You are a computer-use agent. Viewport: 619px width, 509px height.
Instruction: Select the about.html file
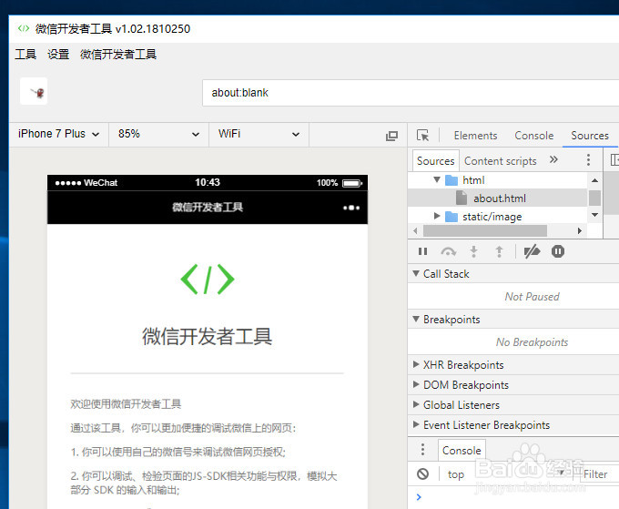click(500, 199)
